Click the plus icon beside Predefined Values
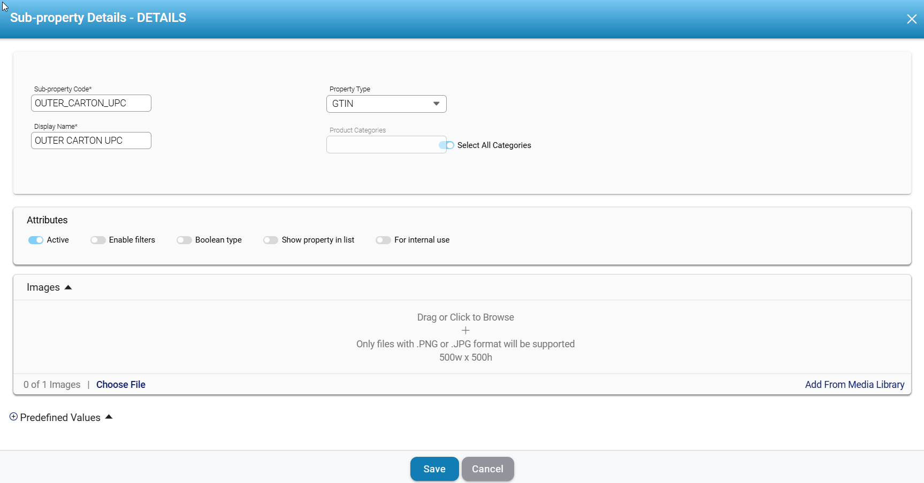 (13, 417)
